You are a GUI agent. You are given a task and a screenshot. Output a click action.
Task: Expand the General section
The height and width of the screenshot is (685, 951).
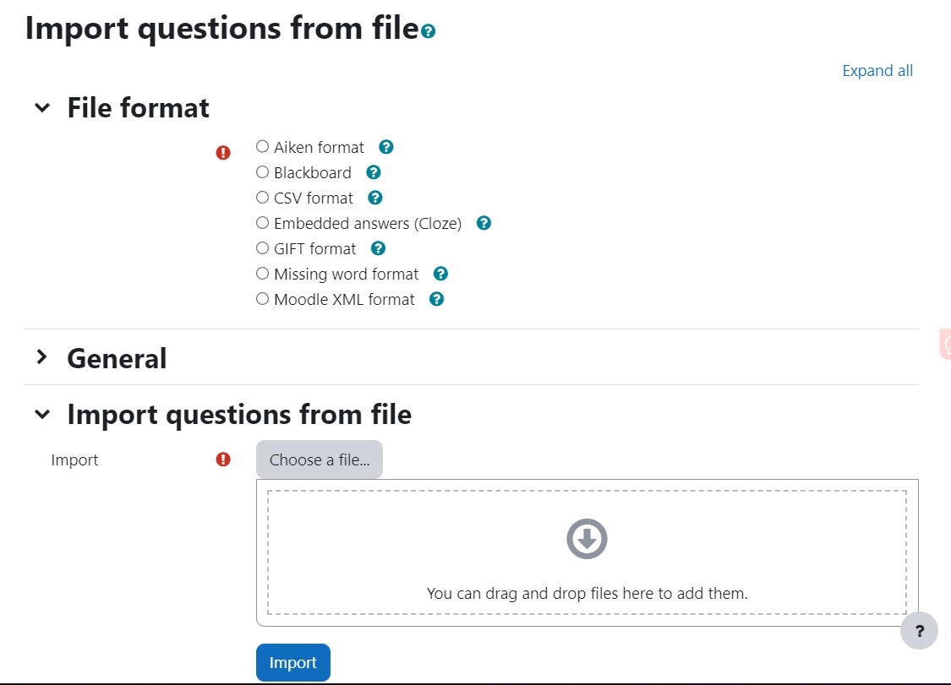pos(43,357)
